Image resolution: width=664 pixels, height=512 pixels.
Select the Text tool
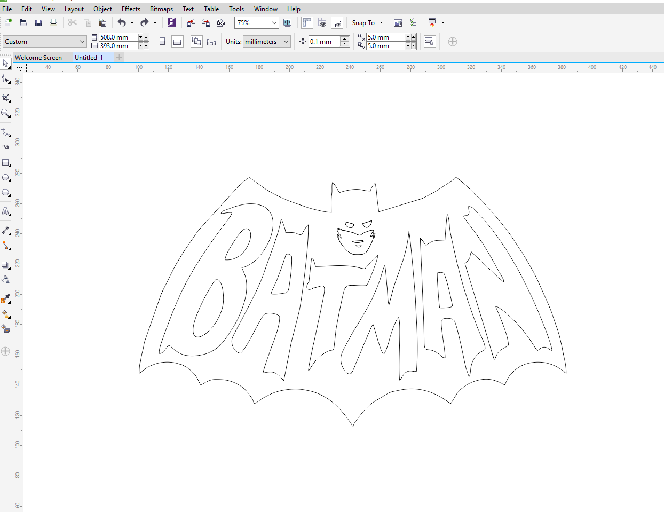coord(6,211)
